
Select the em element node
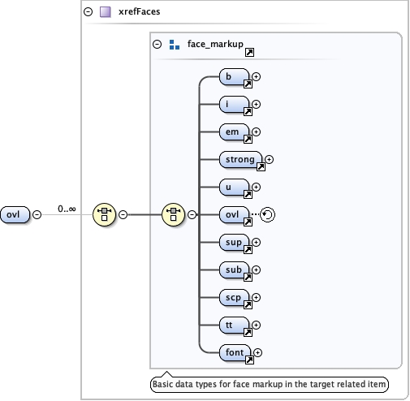pos(234,132)
